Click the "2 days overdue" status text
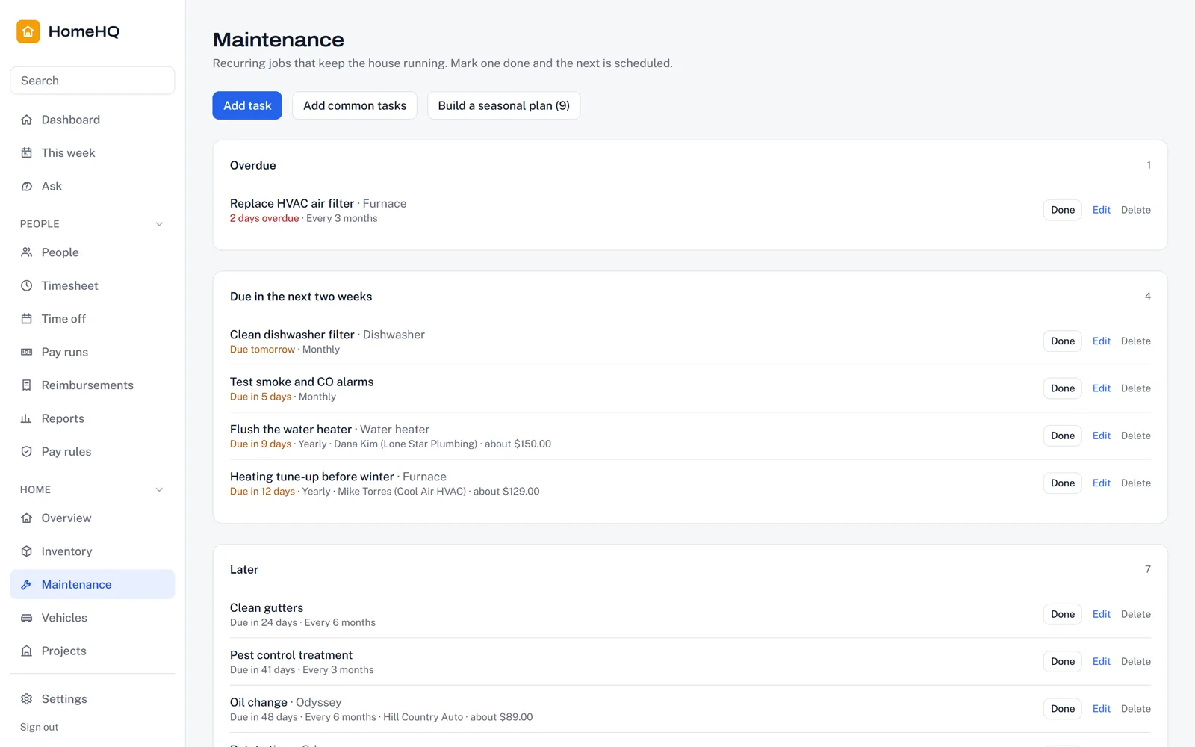 point(264,219)
